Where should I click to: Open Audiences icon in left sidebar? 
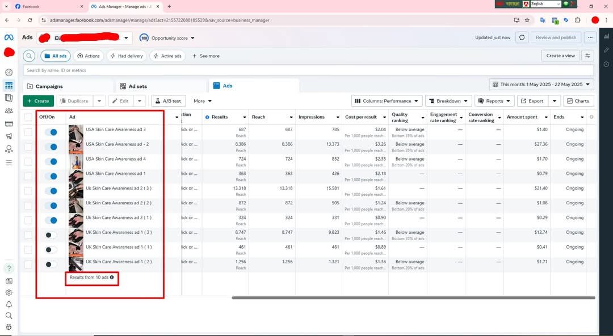[9, 111]
